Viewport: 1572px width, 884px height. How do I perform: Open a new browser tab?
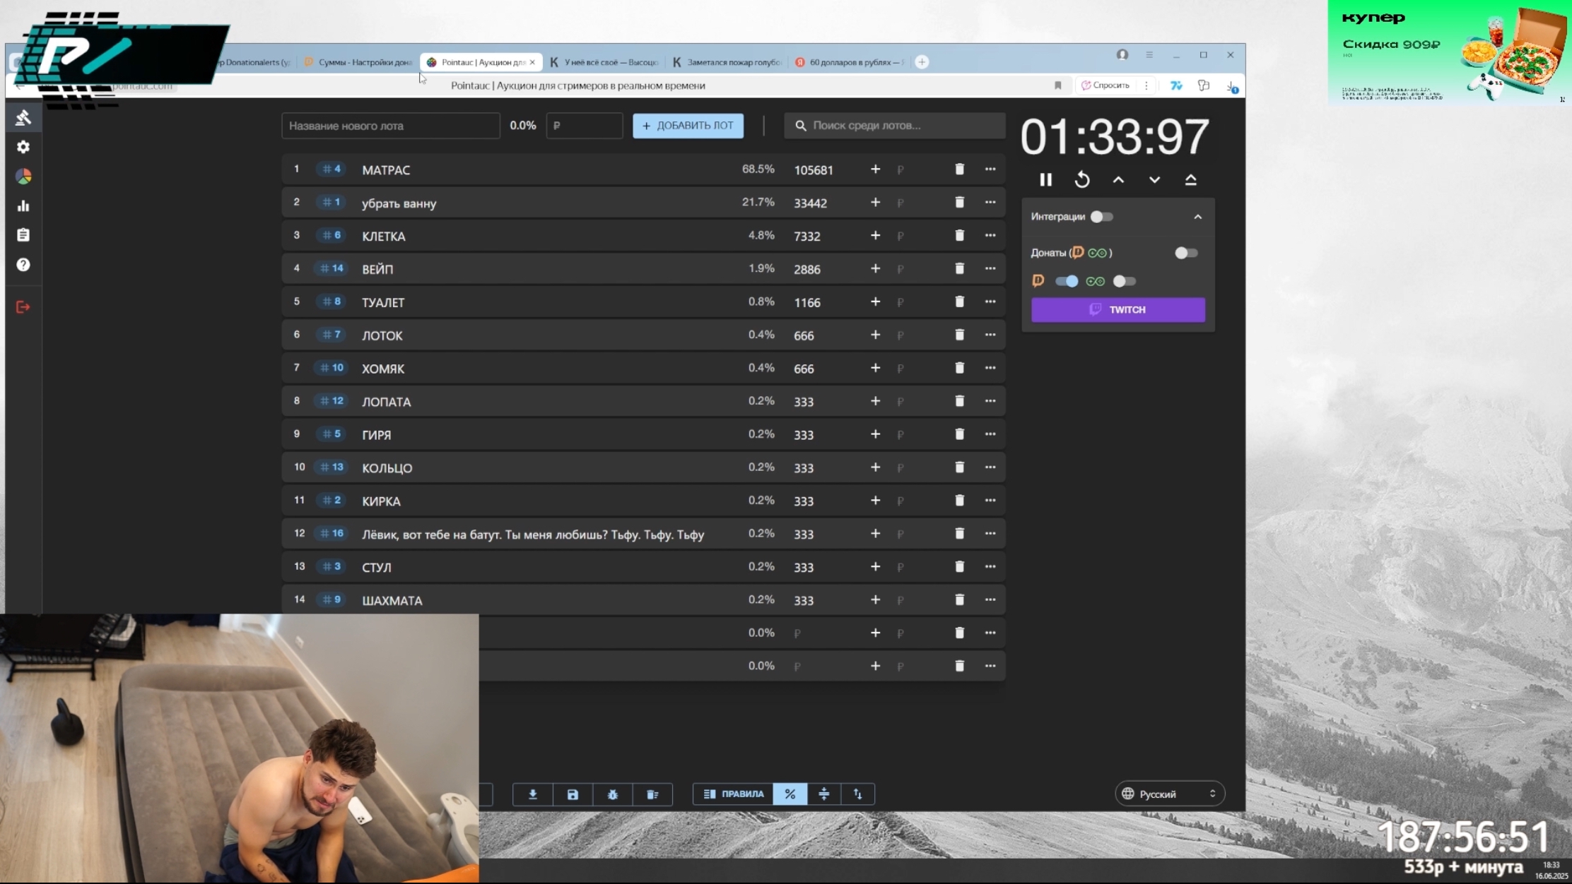pyautogui.click(x=922, y=62)
